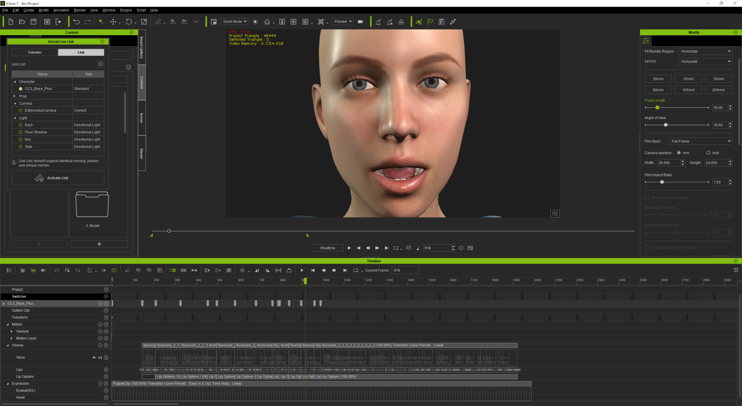742x406 pixels.
Task: Open the Smart Gallery side tab
Action: [141, 48]
